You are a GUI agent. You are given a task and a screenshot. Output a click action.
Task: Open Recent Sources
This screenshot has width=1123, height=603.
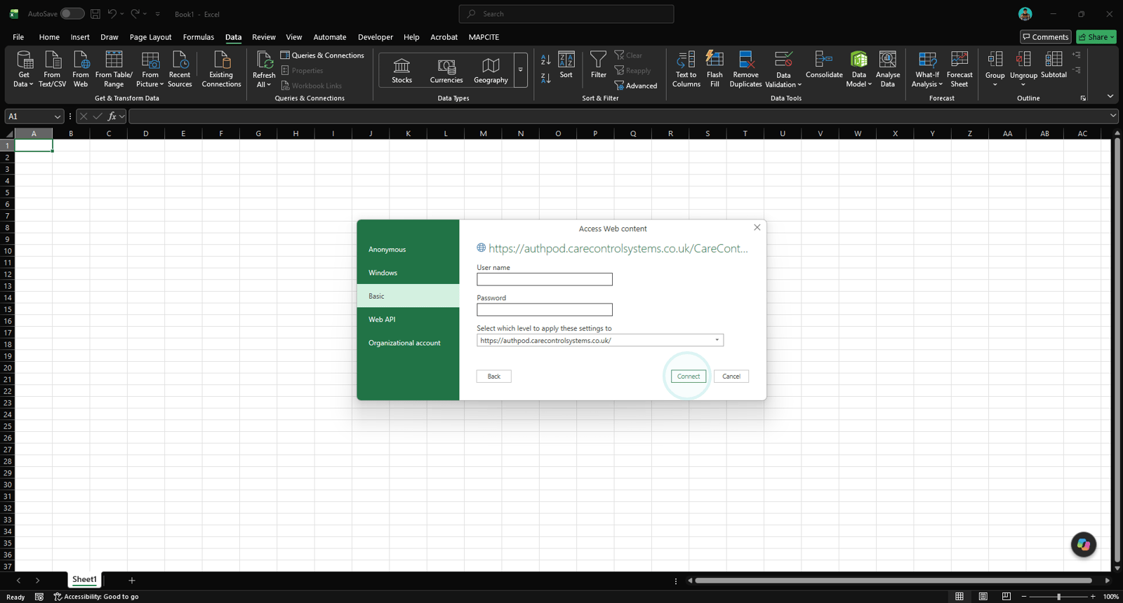pos(180,69)
